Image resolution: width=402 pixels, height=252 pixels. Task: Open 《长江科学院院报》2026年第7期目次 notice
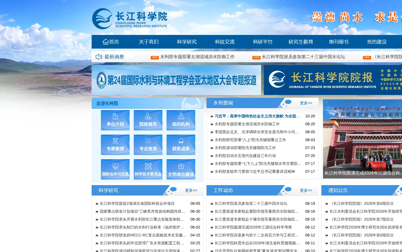[x=362, y=219]
